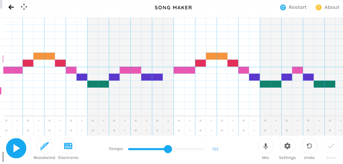Click the Tempo slider handle
343x164 pixels.
(x=168, y=149)
